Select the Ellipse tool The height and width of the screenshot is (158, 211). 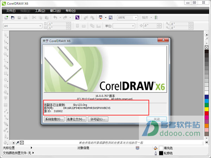click(6, 80)
